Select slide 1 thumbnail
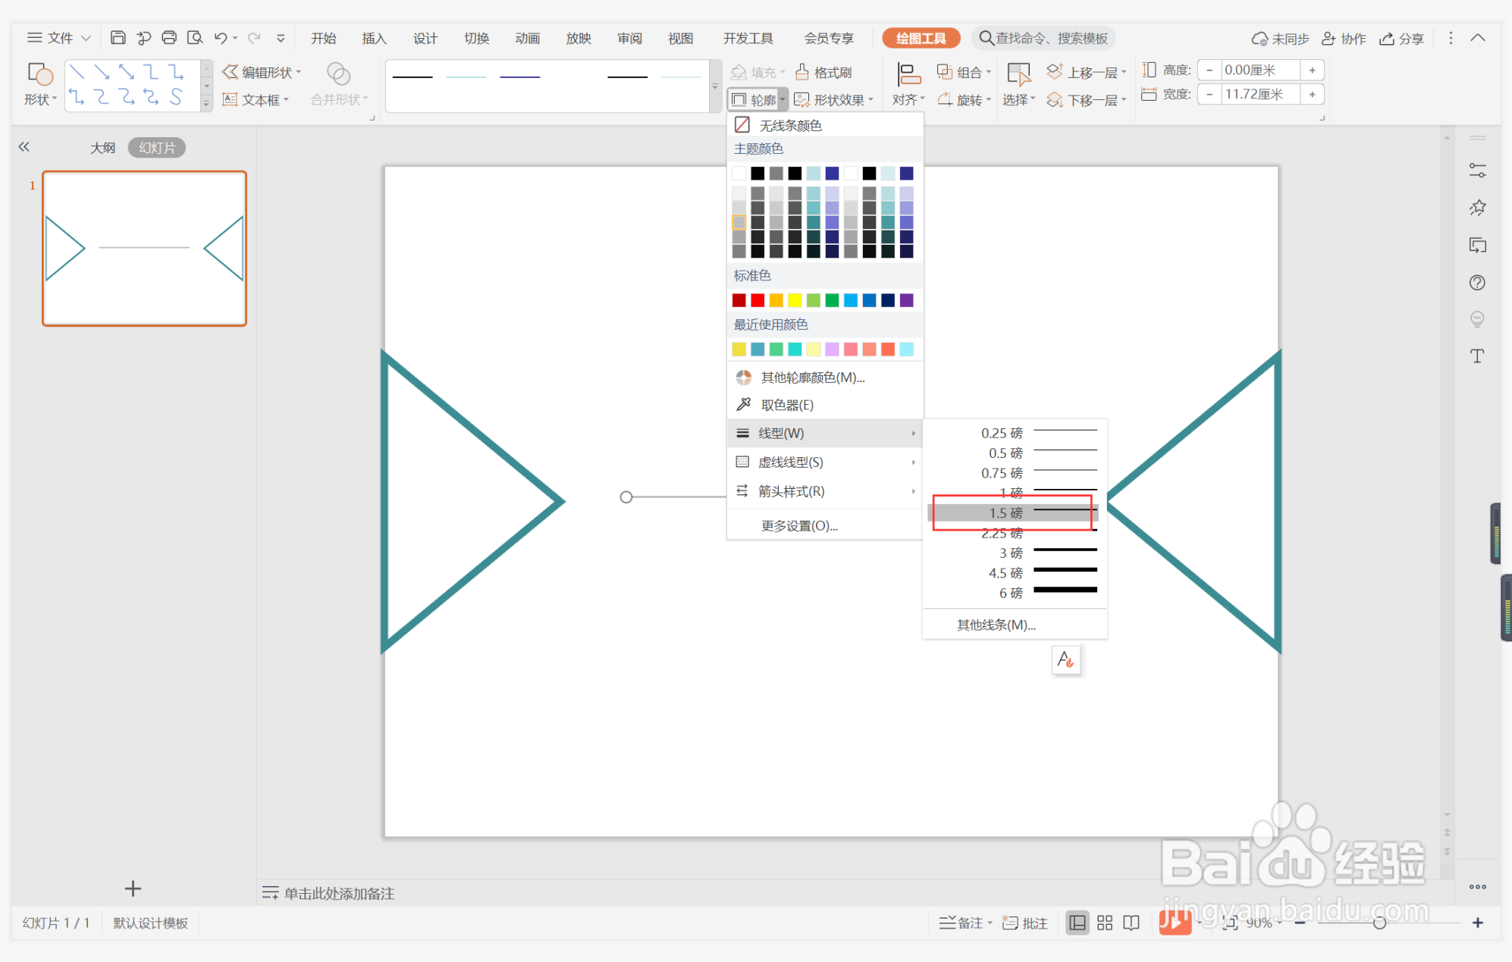 click(x=144, y=249)
